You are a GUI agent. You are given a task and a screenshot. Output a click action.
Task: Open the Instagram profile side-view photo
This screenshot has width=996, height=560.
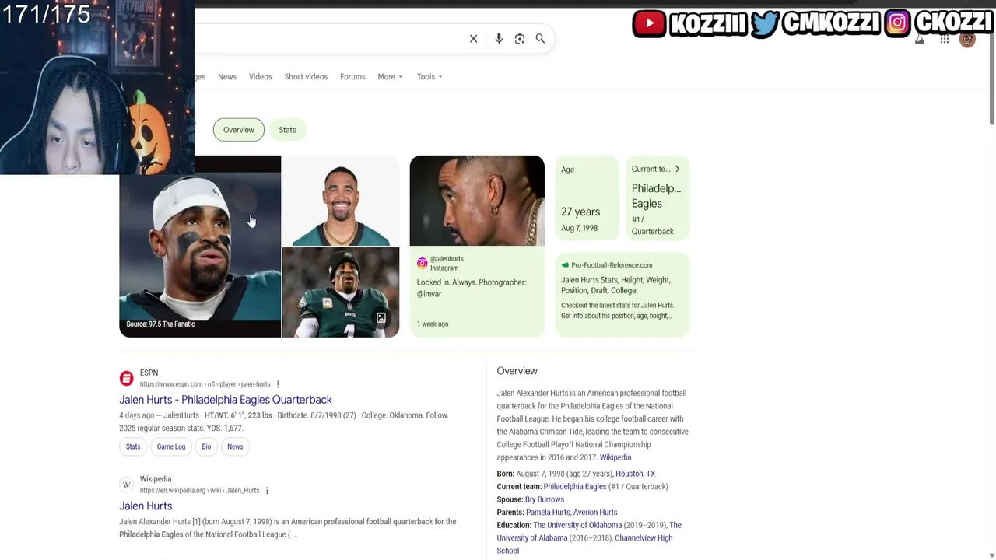477,201
